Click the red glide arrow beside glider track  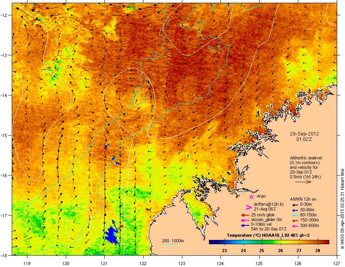[120, 228]
